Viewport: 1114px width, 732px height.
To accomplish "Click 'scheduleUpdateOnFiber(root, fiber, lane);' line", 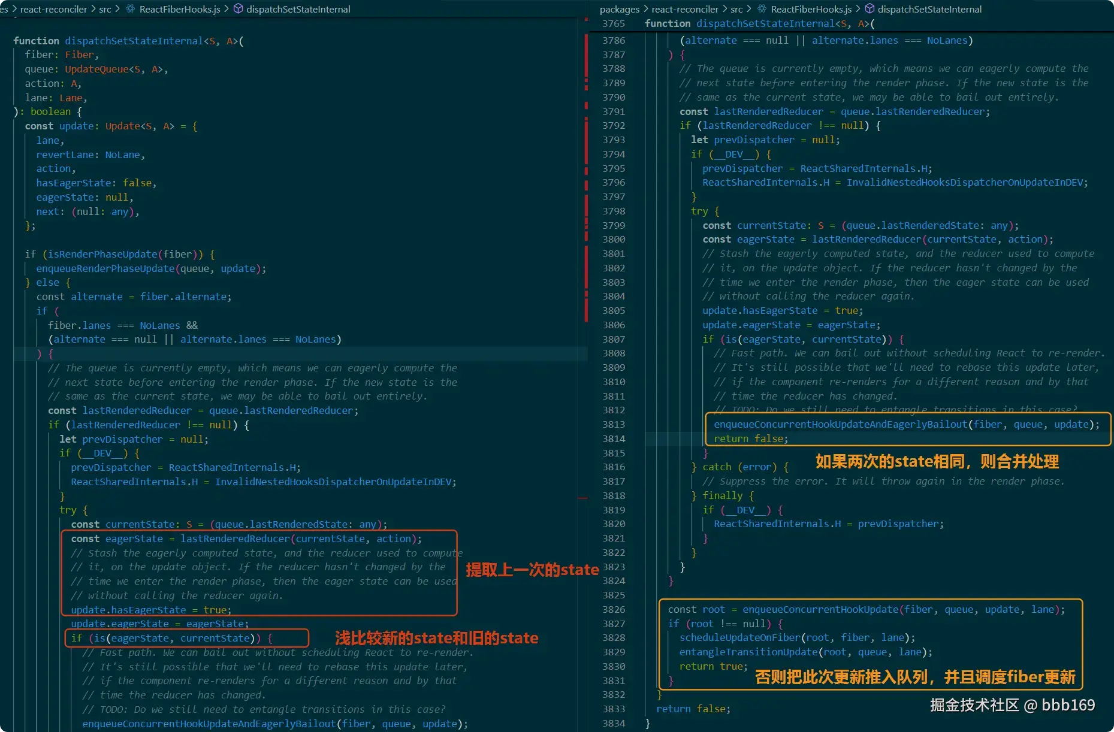I will [797, 637].
